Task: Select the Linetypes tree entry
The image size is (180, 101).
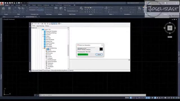Action: pos(50,58)
